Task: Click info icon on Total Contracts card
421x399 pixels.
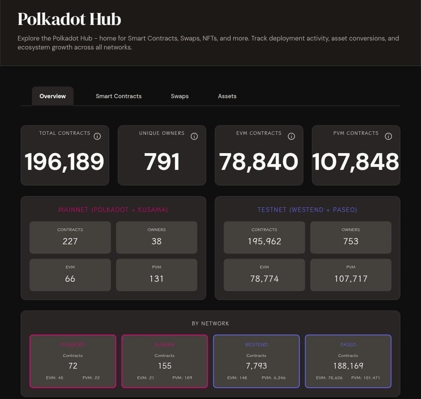Action: point(97,136)
